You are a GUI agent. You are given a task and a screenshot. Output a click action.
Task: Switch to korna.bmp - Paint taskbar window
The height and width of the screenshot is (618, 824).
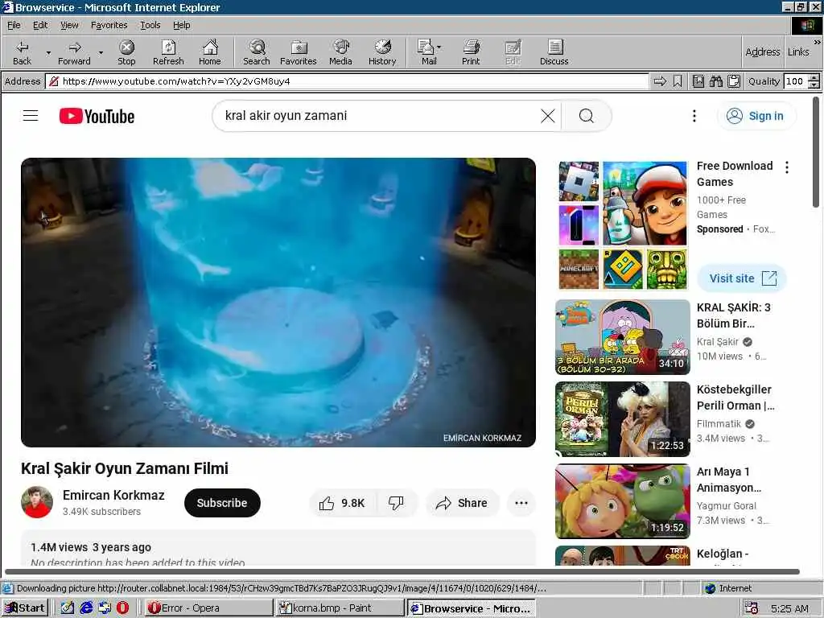coord(339,608)
